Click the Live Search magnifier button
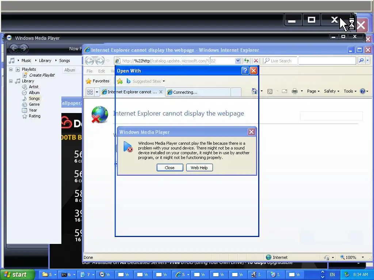 click(361, 61)
